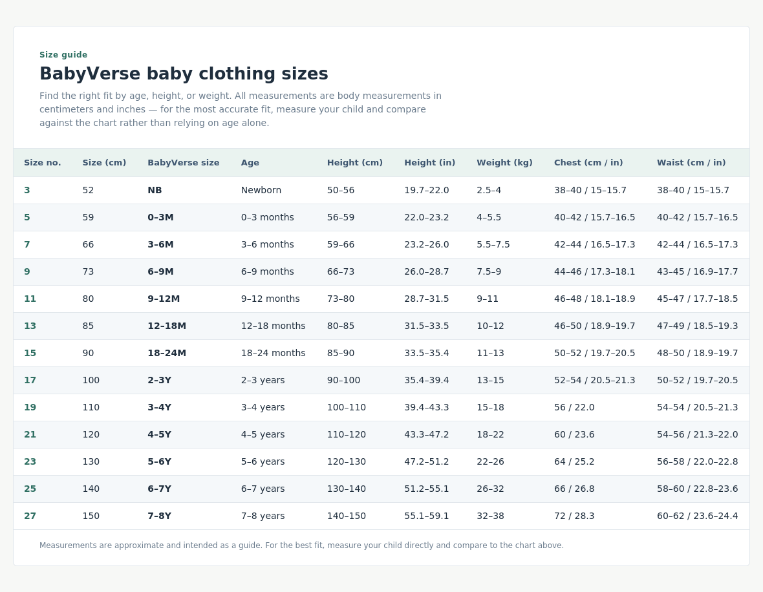Click chest cell '56 / 22.0'
This screenshot has height=592, width=763.
click(x=574, y=408)
